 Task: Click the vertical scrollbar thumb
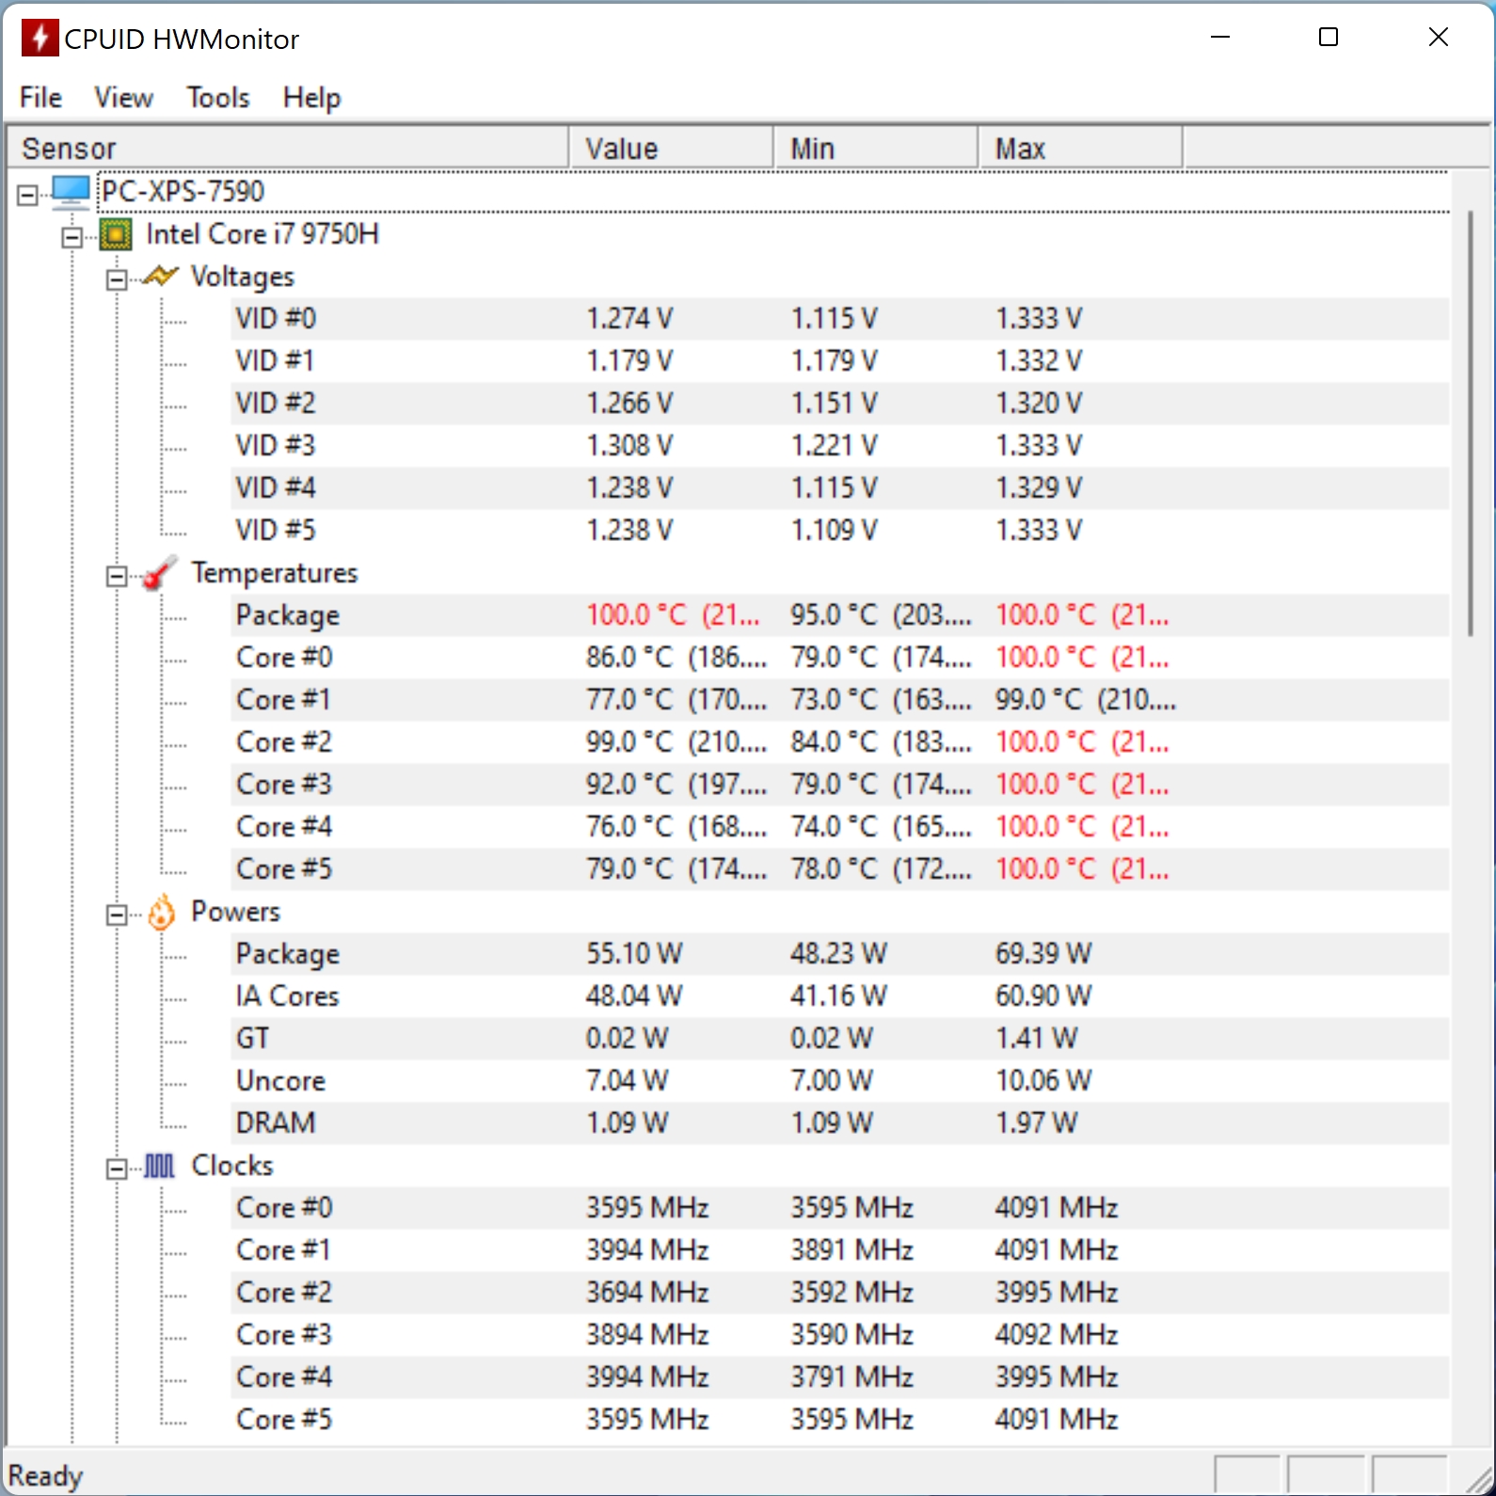click(x=1471, y=423)
